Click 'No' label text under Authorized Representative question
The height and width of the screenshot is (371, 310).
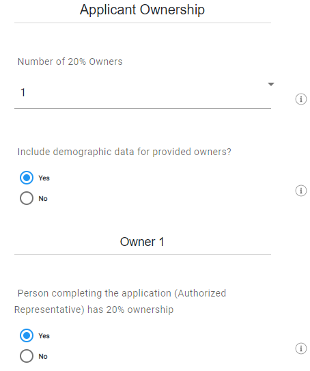click(x=43, y=357)
